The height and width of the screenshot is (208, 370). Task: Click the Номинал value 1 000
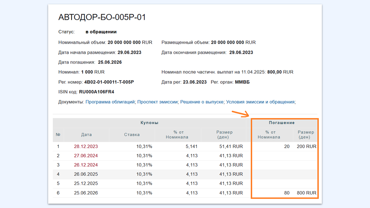(x=87, y=72)
